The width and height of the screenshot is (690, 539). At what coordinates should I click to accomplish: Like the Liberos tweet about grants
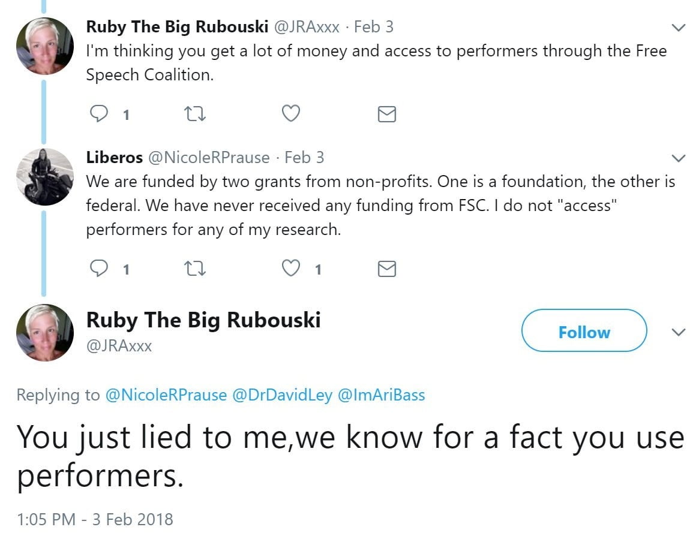coord(291,269)
